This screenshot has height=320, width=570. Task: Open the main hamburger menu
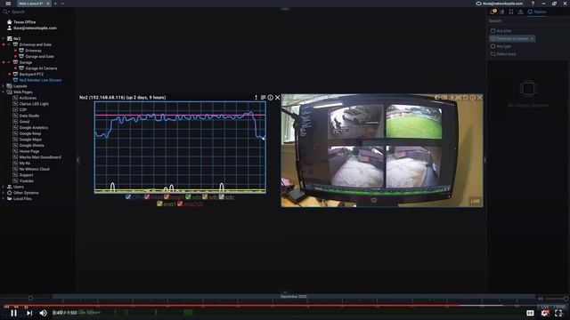tap(8, 4)
